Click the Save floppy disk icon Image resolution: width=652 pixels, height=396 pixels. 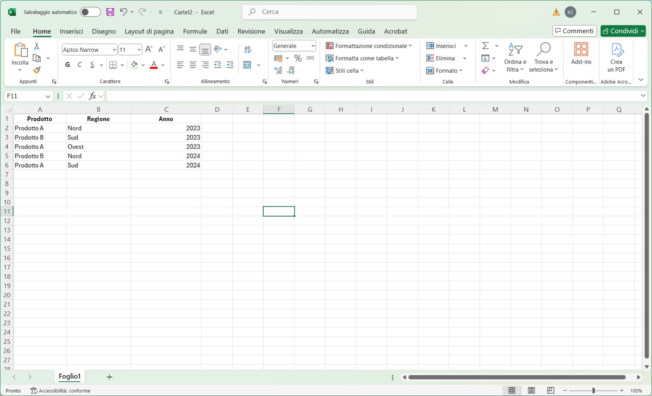click(x=110, y=12)
